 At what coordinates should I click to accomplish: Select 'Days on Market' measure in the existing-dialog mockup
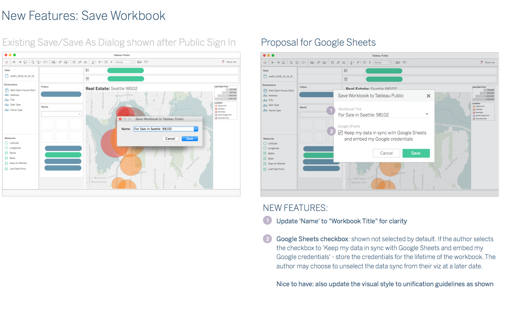(16, 163)
